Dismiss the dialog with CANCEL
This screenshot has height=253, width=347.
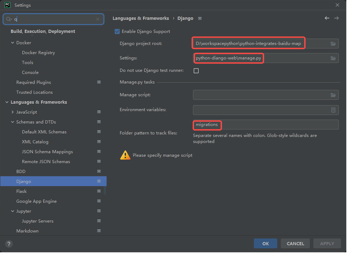[295, 244]
